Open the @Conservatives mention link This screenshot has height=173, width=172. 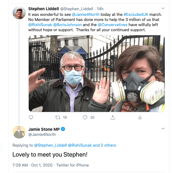[x=108, y=24]
